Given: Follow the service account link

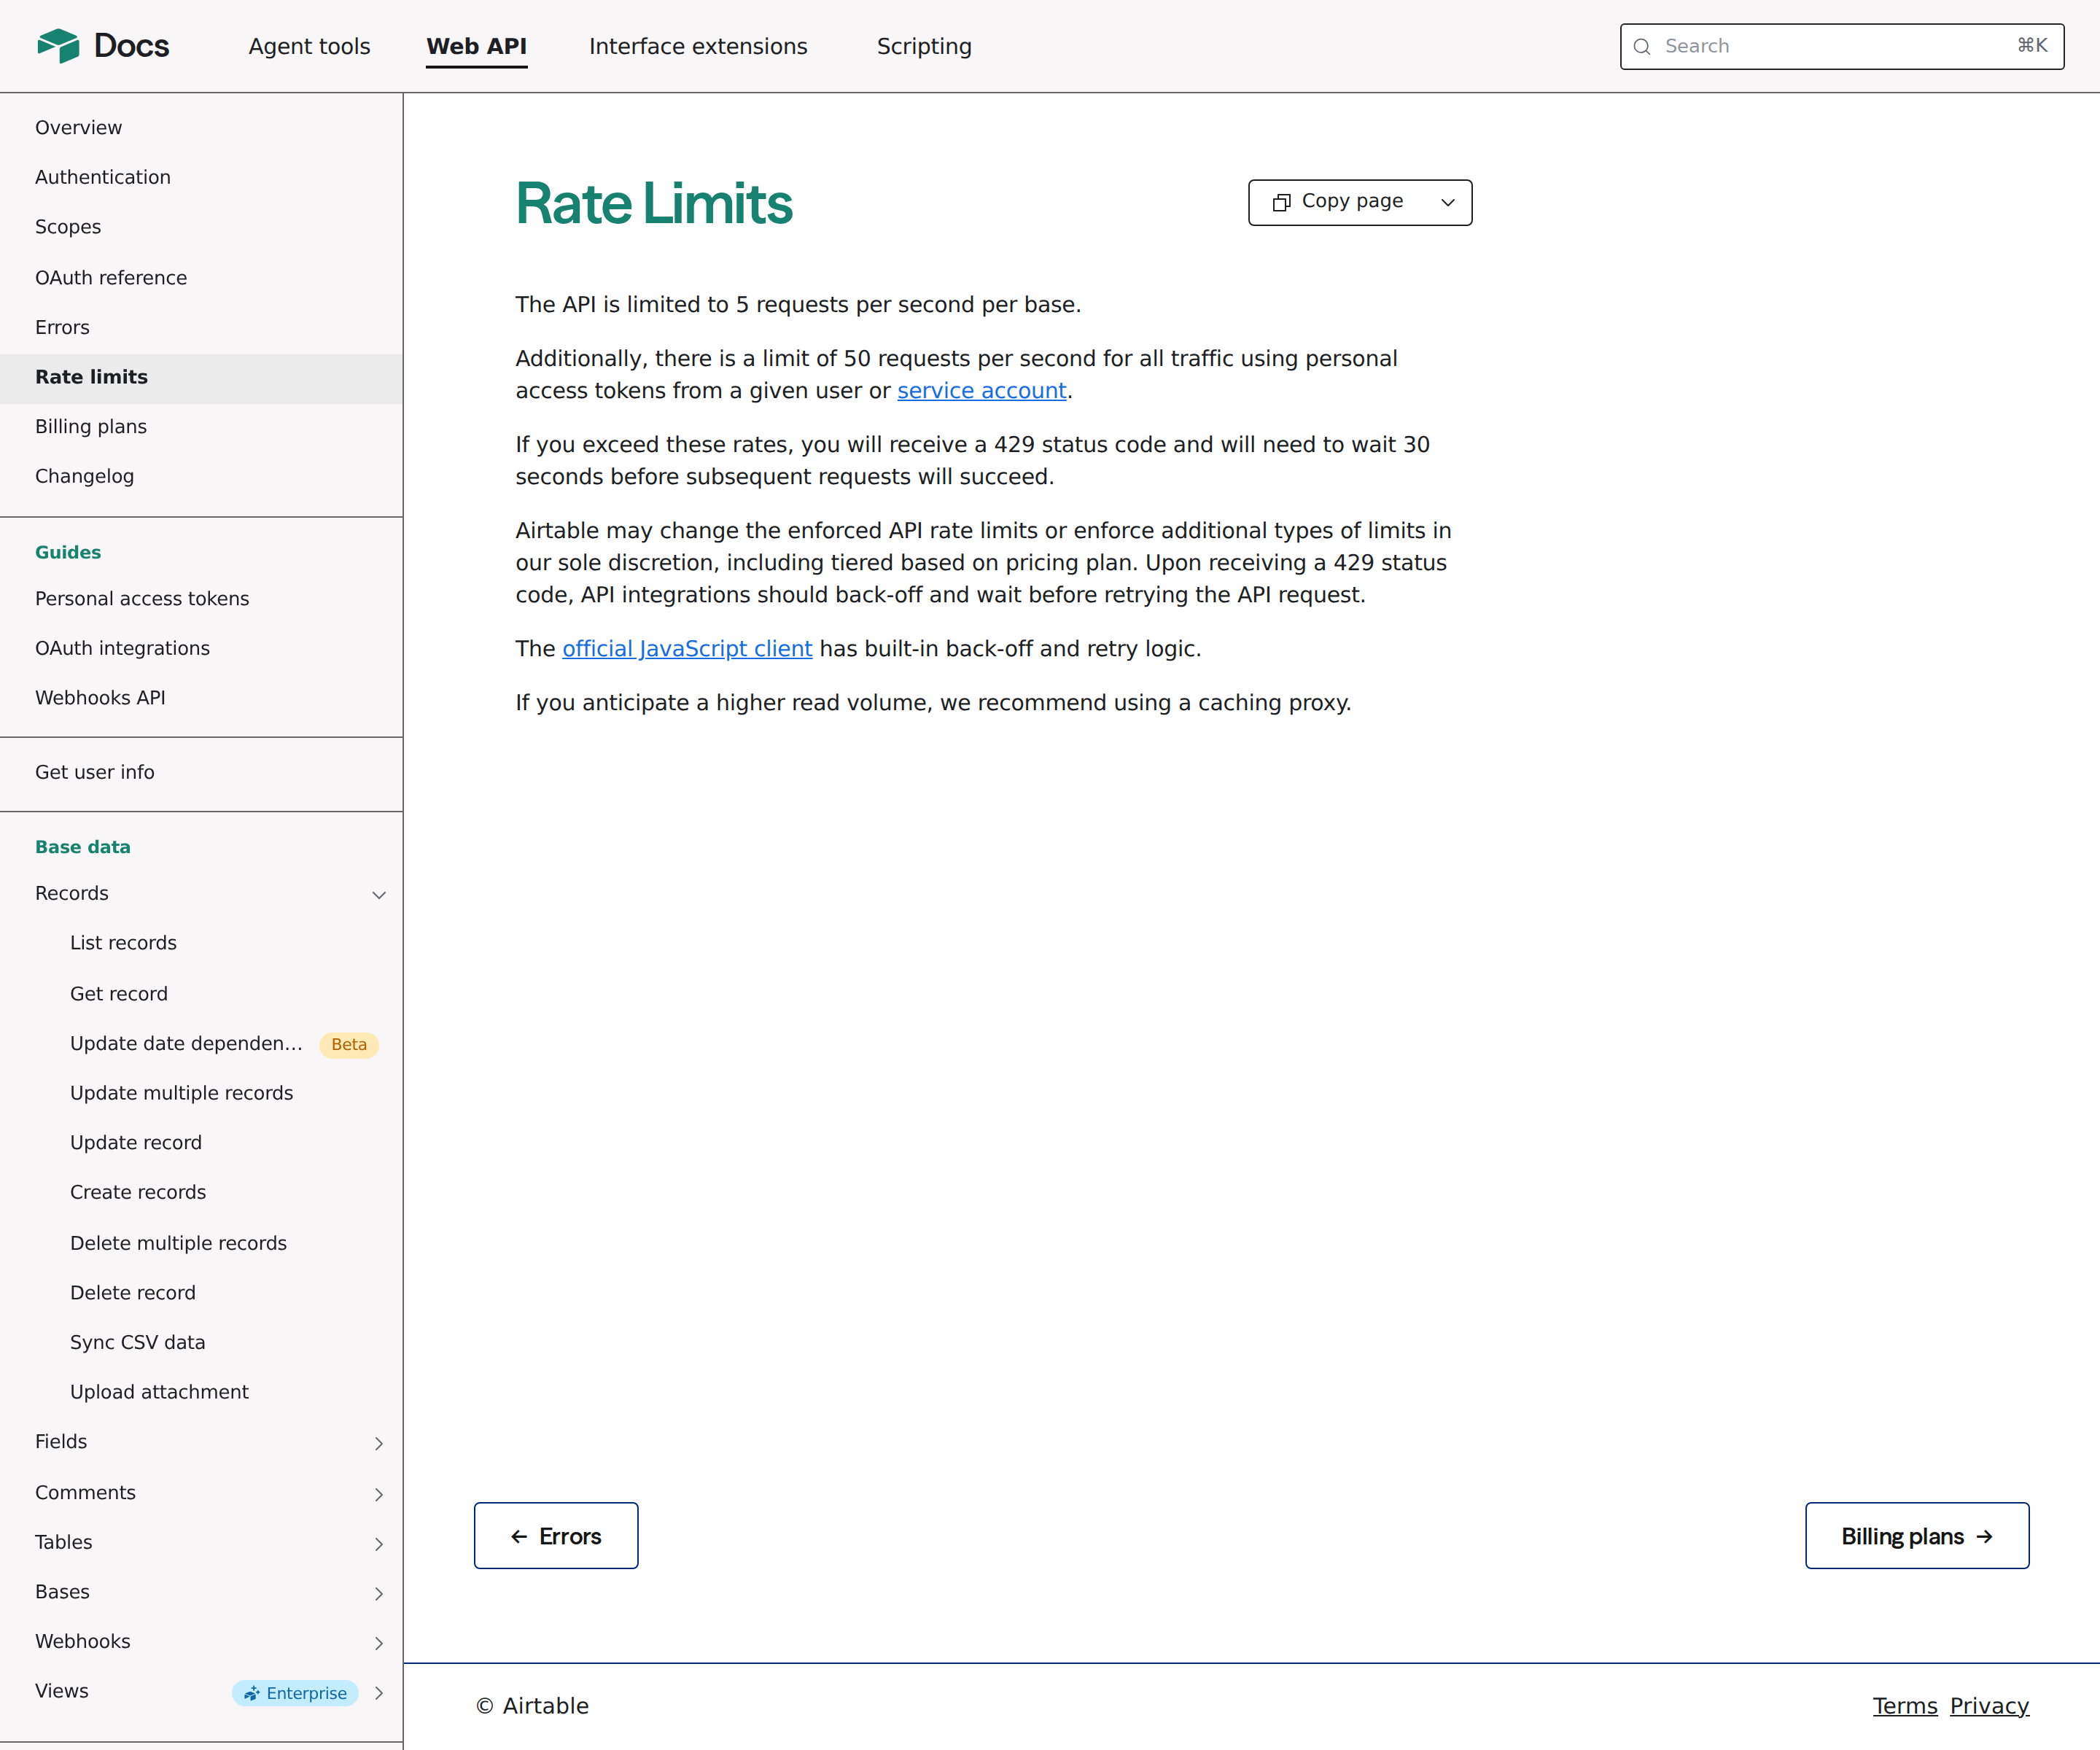Looking at the screenshot, I should point(982,391).
